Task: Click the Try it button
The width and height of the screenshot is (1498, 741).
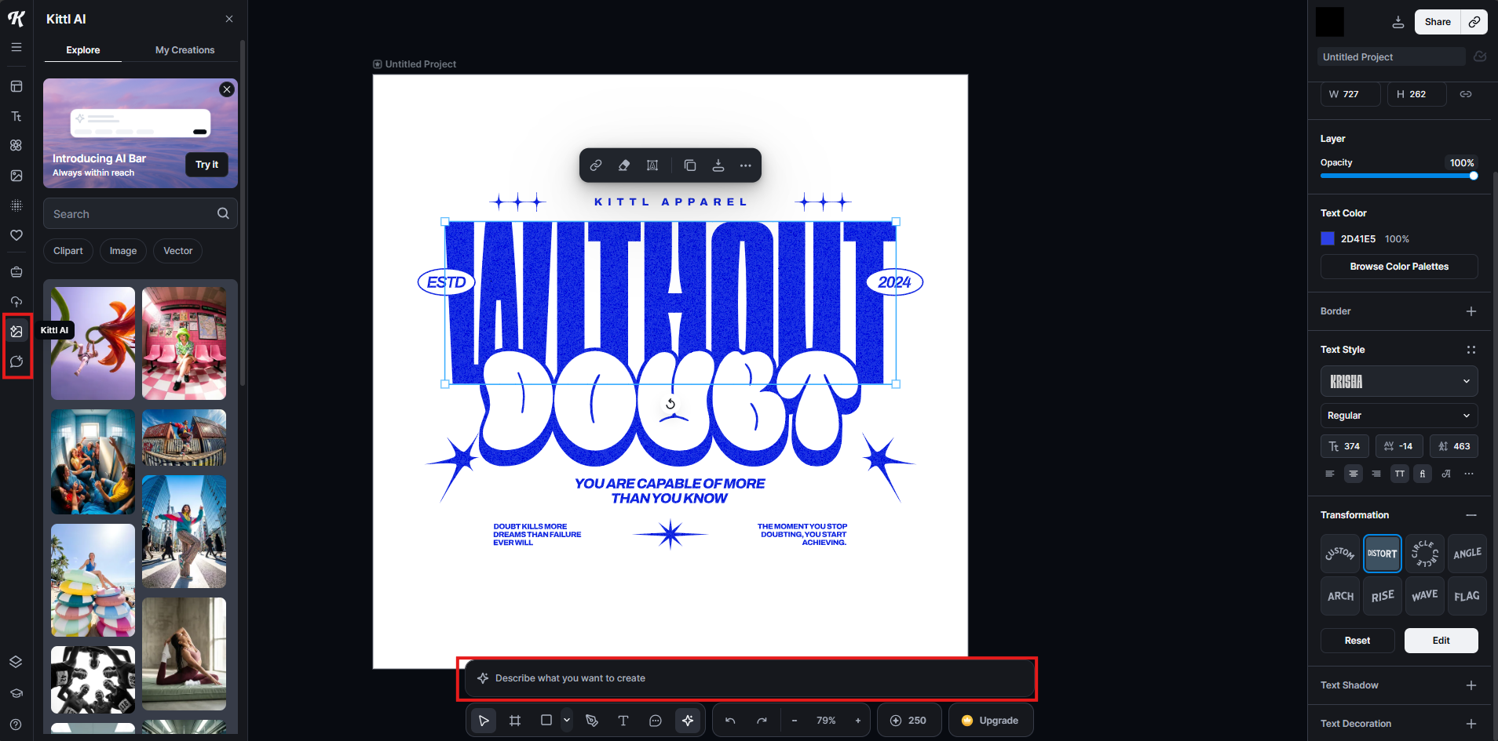Action: [x=206, y=165]
